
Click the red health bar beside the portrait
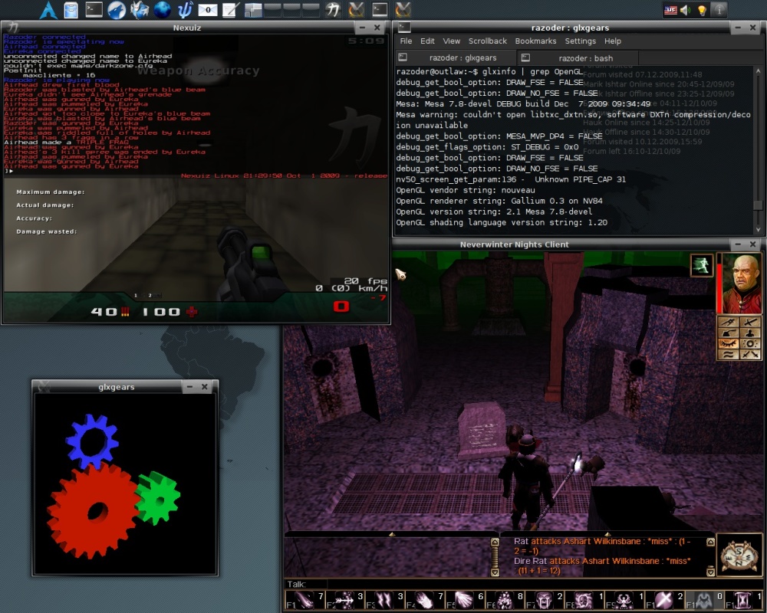[x=719, y=287]
